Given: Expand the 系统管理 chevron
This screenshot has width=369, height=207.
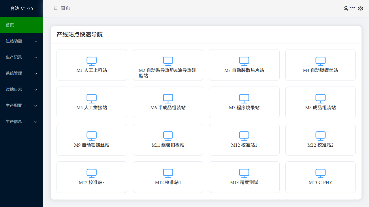Looking at the screenshot, I should (x=36, y=74).
